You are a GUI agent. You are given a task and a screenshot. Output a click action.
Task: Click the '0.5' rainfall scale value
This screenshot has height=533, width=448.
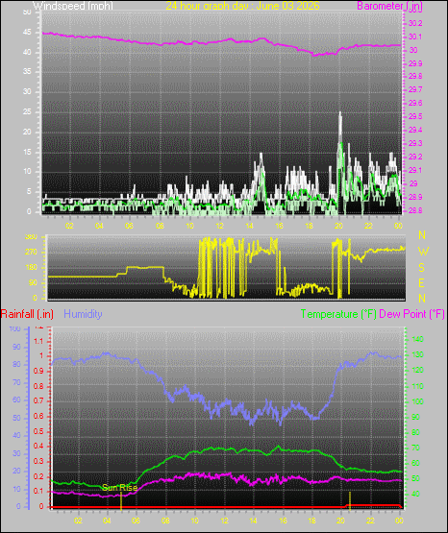[x=39, y=431]
